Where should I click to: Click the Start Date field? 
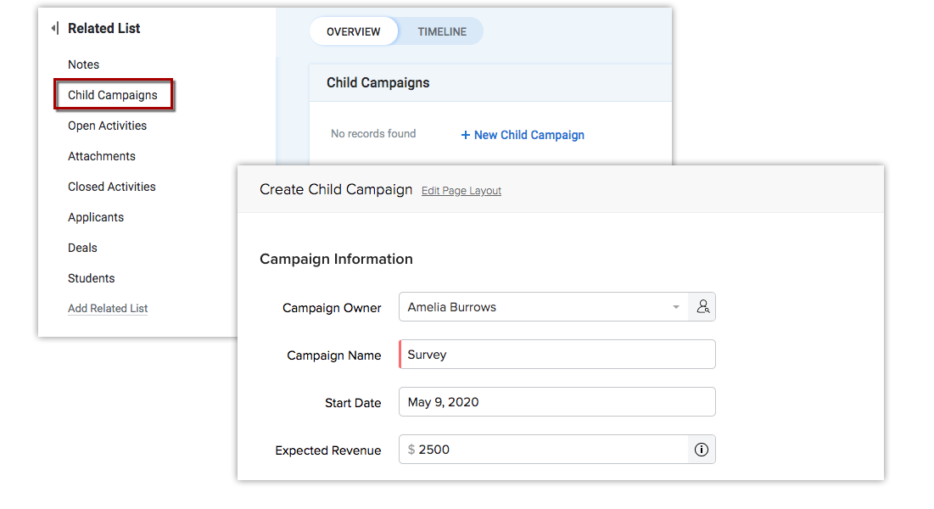556,402
